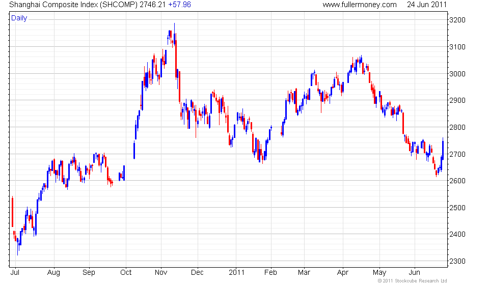489x285 pixels.
Task: Click the 3000 price axis label
Action: pos(457,74)
